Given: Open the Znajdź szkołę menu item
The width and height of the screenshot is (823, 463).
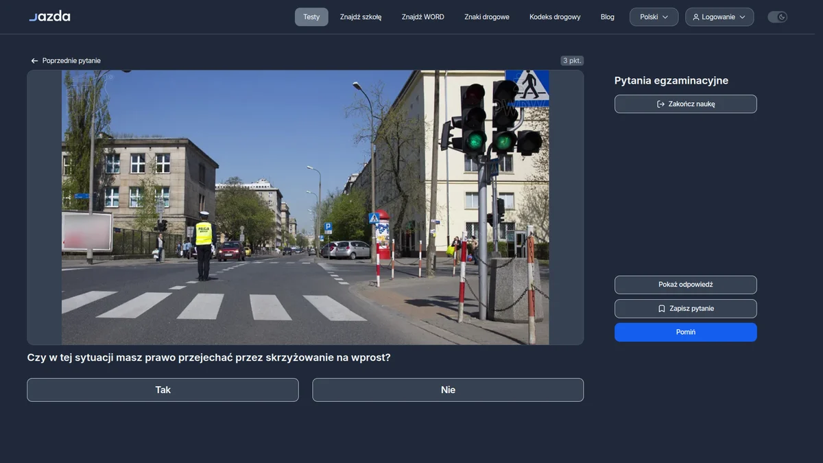Looking at the screenshot, I should pyautogui.click(x=361, y=17).
